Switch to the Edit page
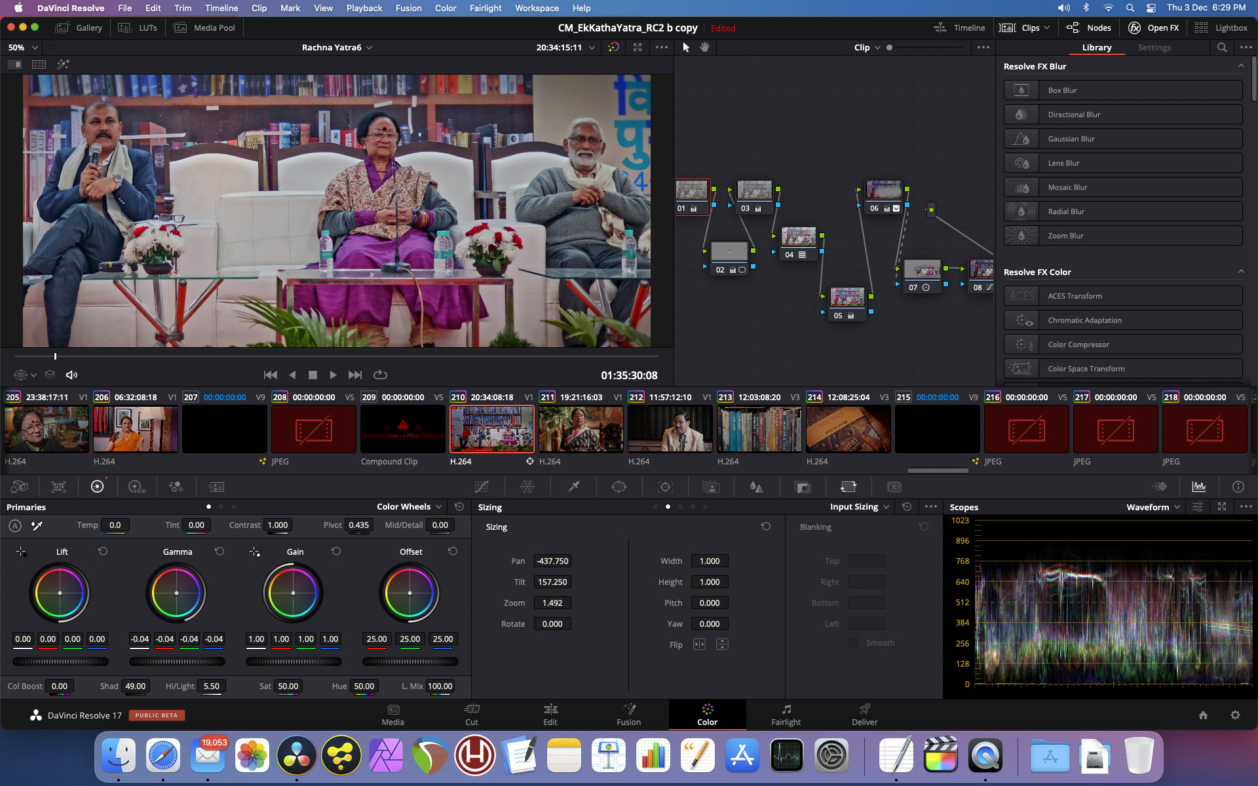Viewport: 1258px width, 786px height. click(x=550, y=715)
